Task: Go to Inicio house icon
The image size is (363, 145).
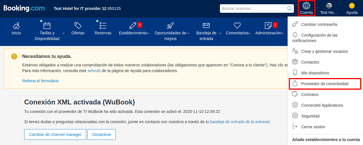Action: 16,26
